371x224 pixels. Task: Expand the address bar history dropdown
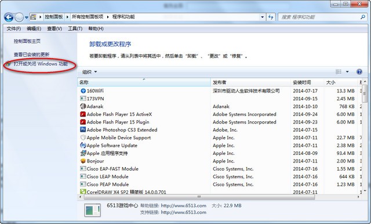[262, 17]
